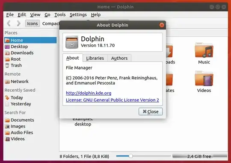Click the Trash bin icon in sidebar

tap(7, 65)
